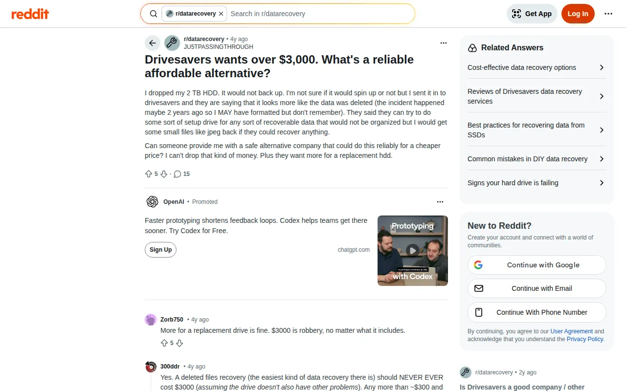Upvote the Drivesavers post
Image resolution: width=626 pixels, height=391 pixels.
coord(149,174)
